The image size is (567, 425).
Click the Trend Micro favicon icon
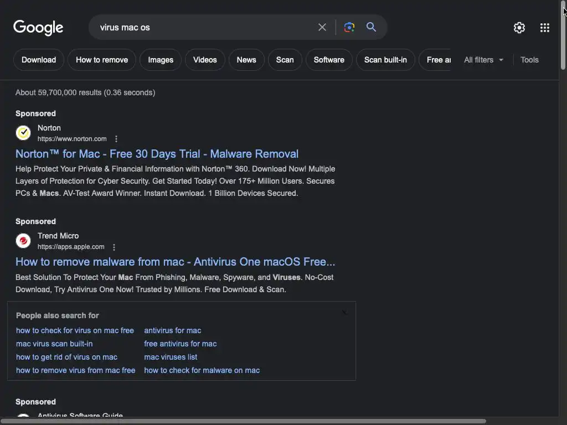pyautogui.click(x=23, y=241)
